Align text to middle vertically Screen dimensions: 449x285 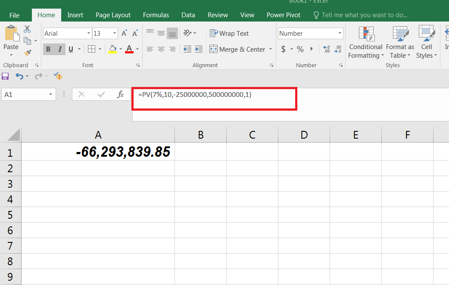pos(161,33)
